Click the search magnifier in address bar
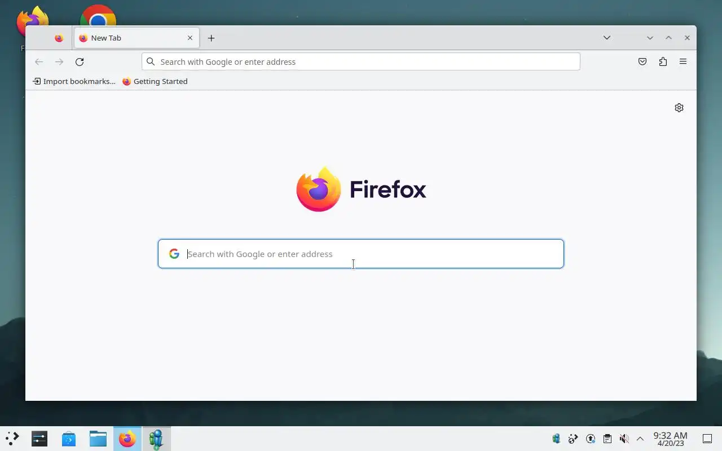This screenshot has width=722, height=451. pyautogui.click(x=151, y=61)
